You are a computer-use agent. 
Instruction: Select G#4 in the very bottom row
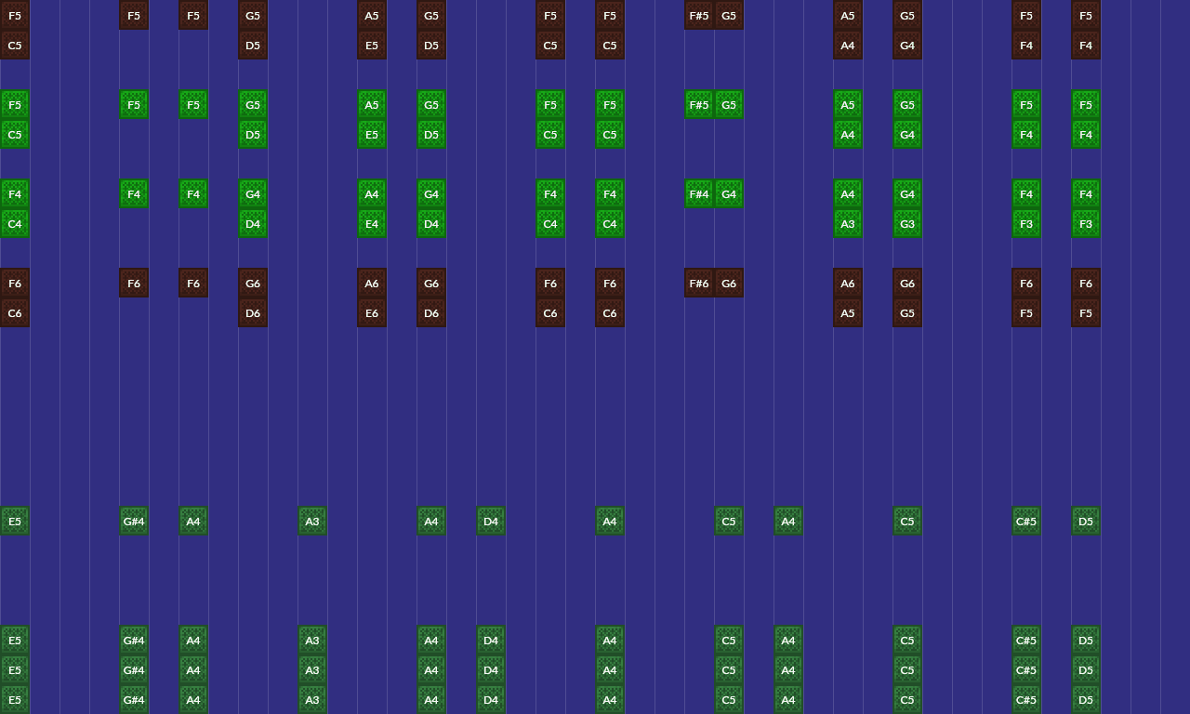134,699
